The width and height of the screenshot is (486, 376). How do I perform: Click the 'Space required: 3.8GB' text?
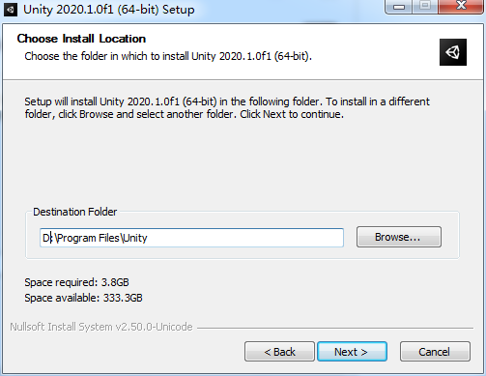click(x=76, y=282)
